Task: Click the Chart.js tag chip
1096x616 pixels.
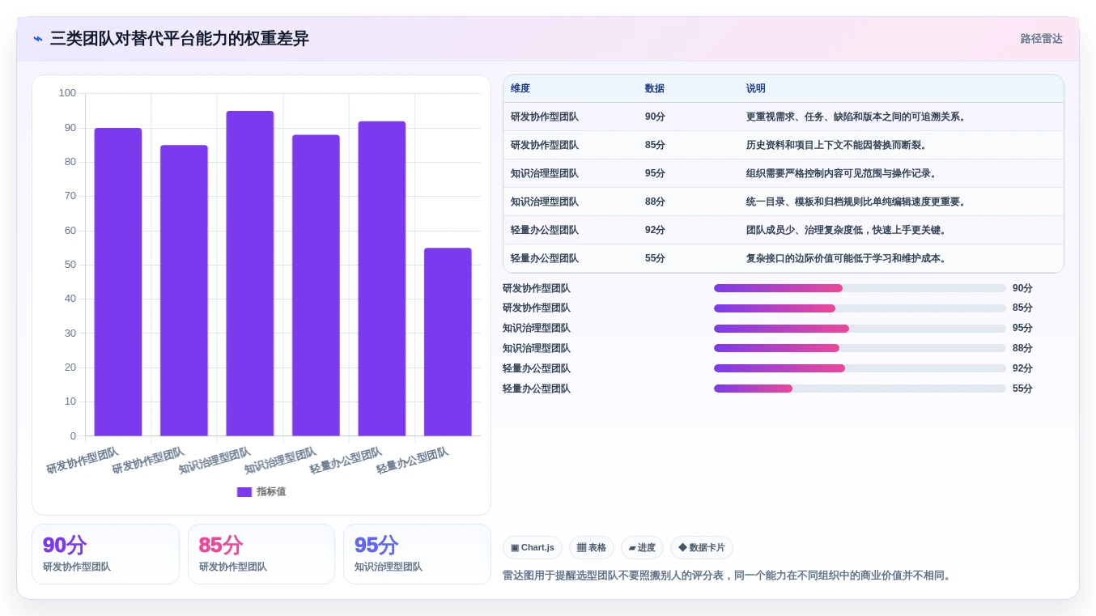Action: (x=533, y=548)
